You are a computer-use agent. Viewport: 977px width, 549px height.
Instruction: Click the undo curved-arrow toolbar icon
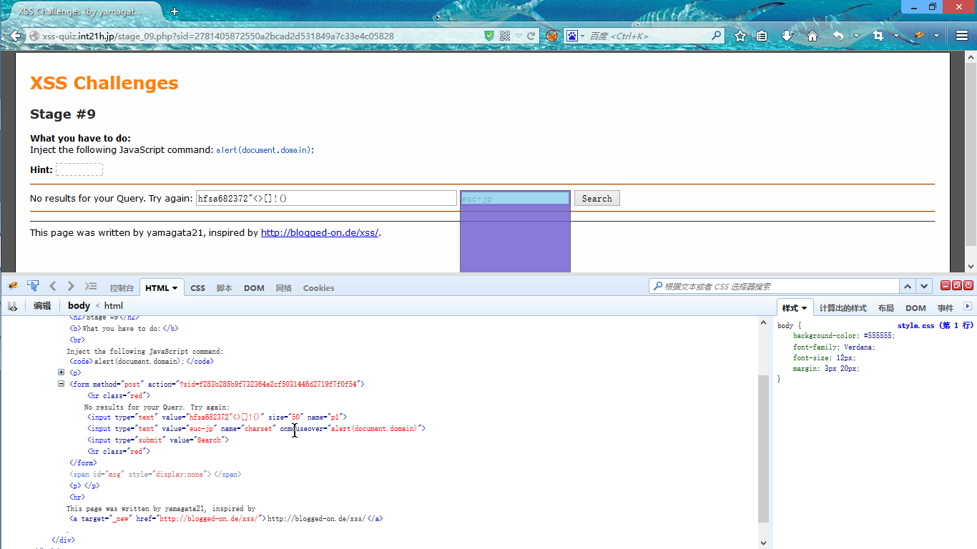[838, 36]
